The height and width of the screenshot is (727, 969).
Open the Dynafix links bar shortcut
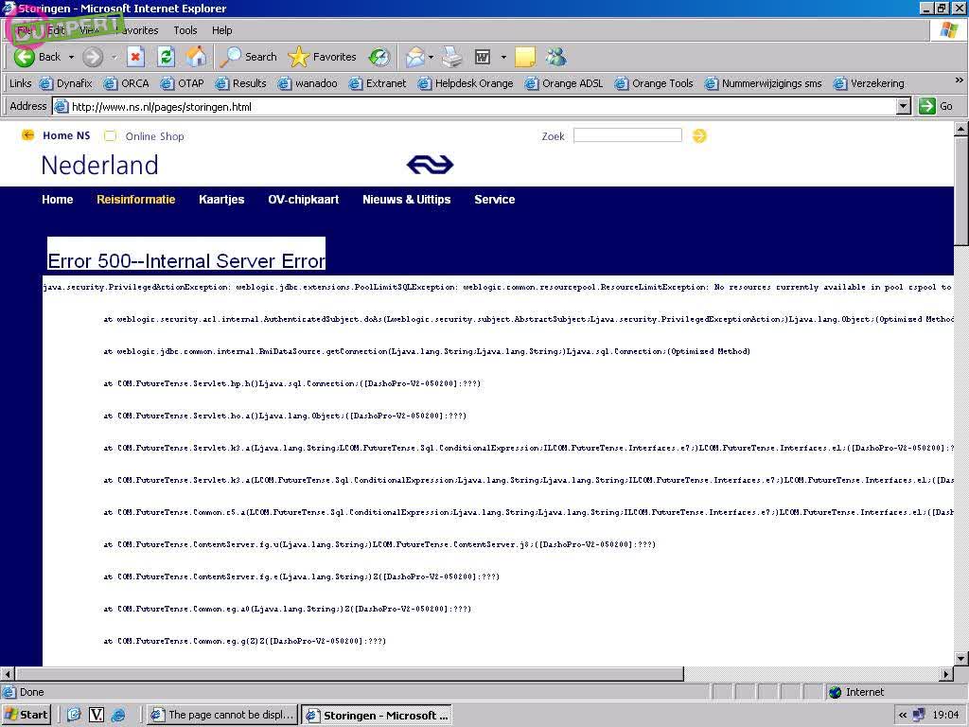click(65, 83)
